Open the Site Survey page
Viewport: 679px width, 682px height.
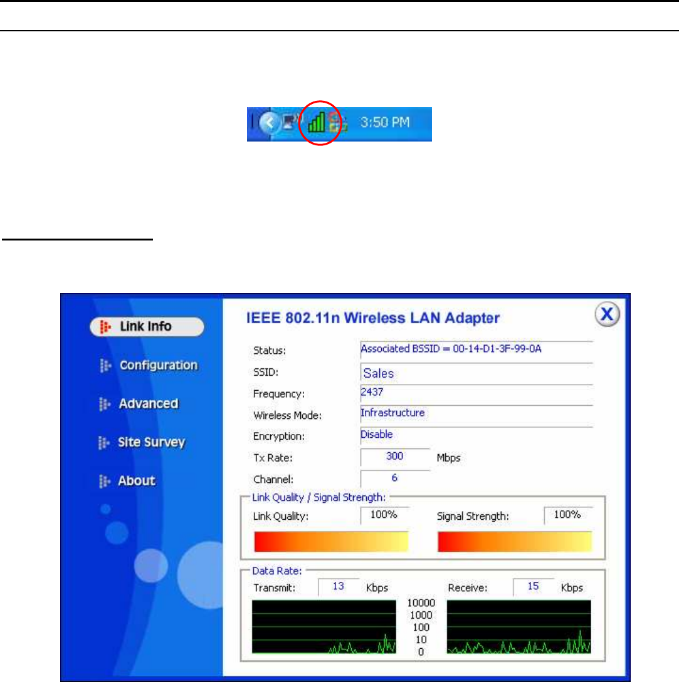152,442
